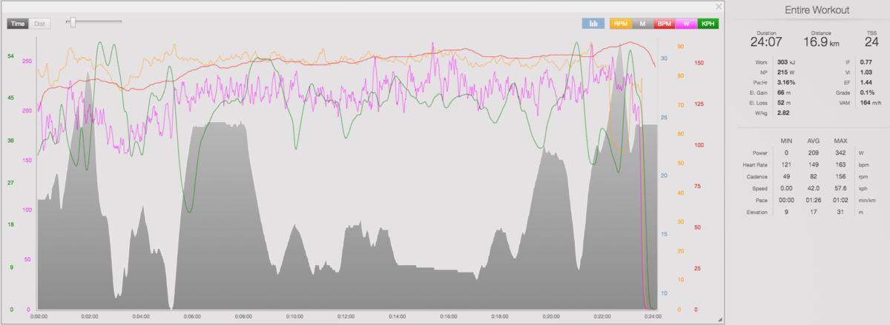The width and height of the screenshot is (890, 325).
Task: Click the smoothing slider handle
Action: (72, 22)
